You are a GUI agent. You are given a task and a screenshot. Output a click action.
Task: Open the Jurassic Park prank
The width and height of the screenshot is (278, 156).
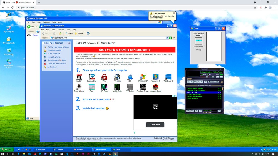click(x=155, y=88)
